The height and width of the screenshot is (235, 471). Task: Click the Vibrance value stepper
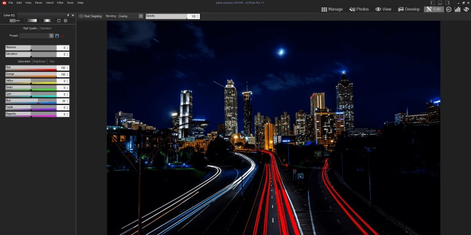67,48
